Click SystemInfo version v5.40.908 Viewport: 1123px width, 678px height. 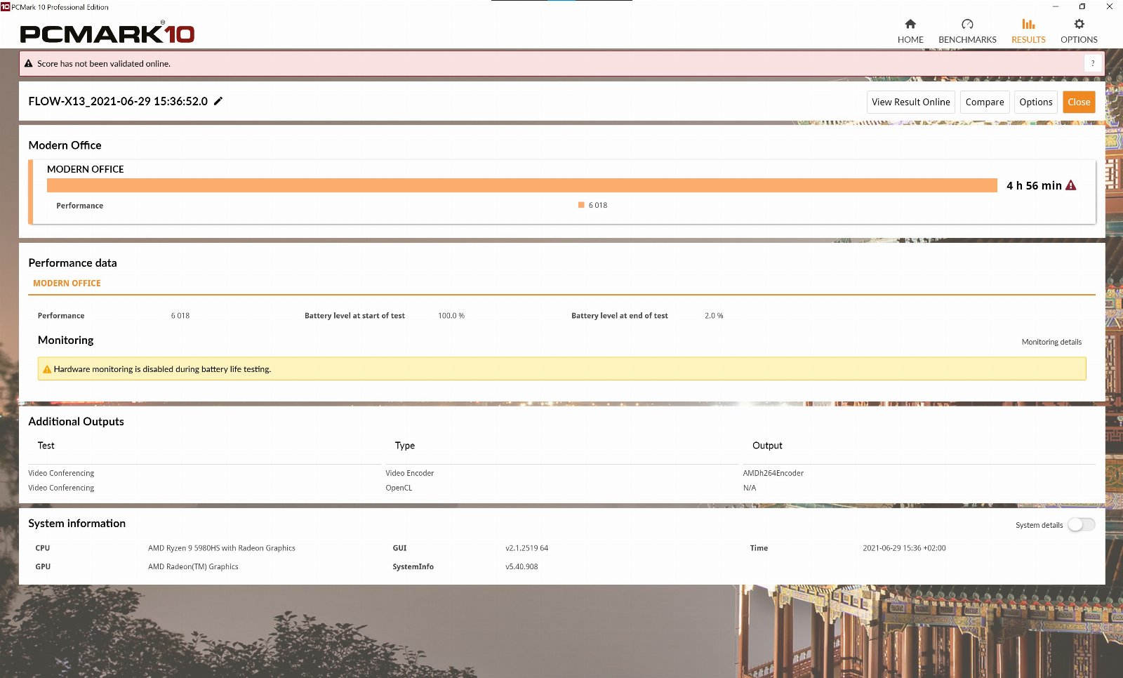point(521,566)
